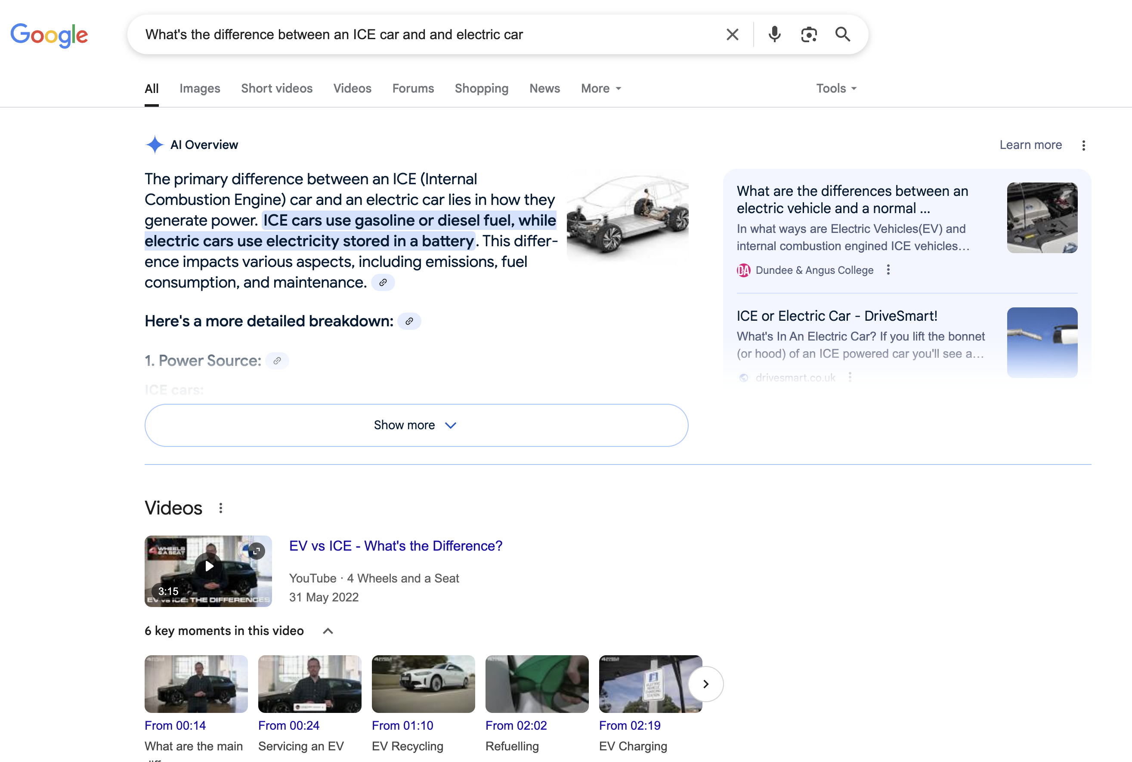Screen dimensions: 1132x762
Task: Open the Short videos tab
Action: pyautogui.click(x=276, y=88)
